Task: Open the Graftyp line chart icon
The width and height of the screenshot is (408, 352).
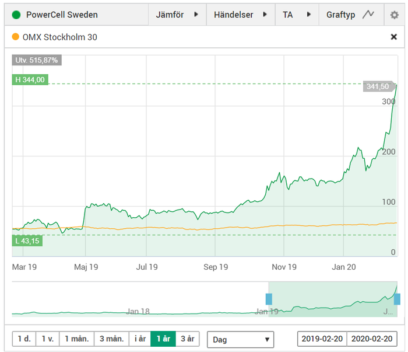Action: [368, 15]
